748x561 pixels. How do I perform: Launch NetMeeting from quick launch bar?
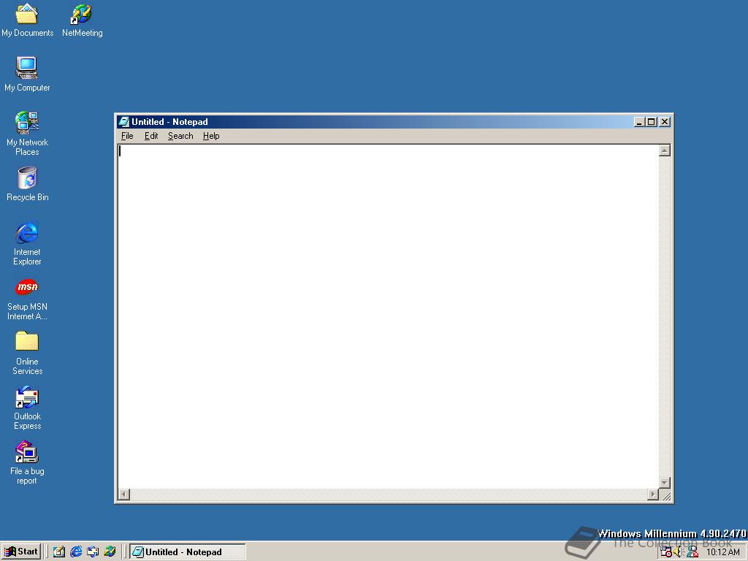tap(110, 552)
